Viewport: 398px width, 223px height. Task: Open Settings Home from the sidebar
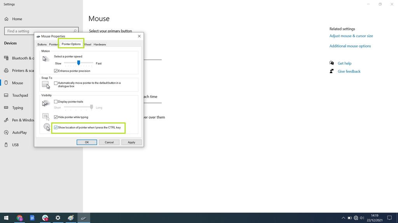pyautogui.click(x=17, y=18)
